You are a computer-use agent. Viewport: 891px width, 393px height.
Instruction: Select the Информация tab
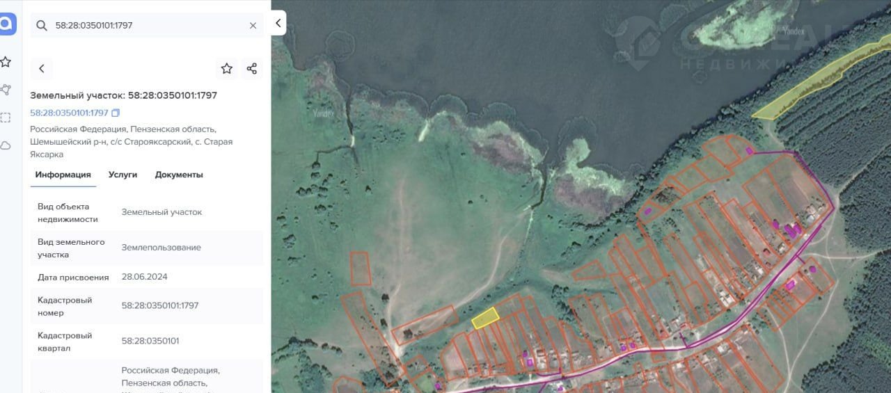click(63, 175)
